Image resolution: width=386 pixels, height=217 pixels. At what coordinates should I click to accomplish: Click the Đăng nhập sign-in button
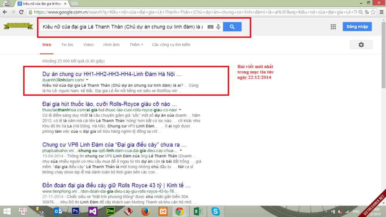click(x=357, y=27)
